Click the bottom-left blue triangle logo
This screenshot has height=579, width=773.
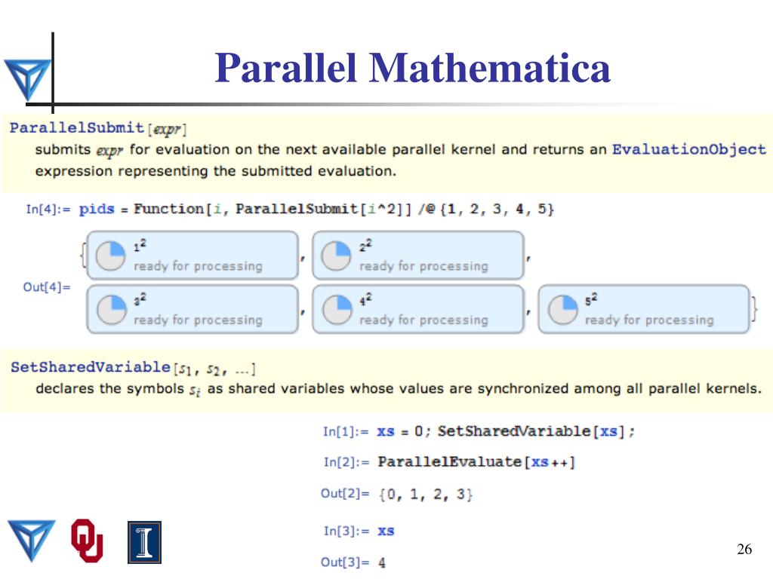tap(32, 541)
